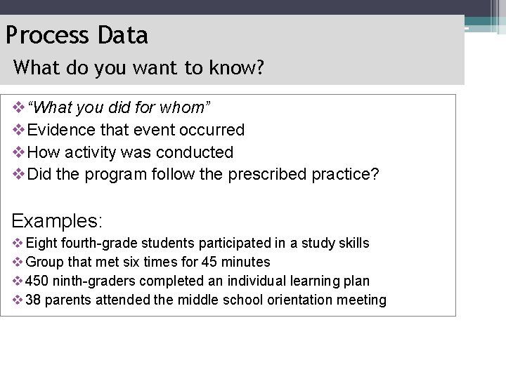Select the "What do you want to know?" subtitle
The height and width of the screenshot is (379, 506).
[138, 67]
